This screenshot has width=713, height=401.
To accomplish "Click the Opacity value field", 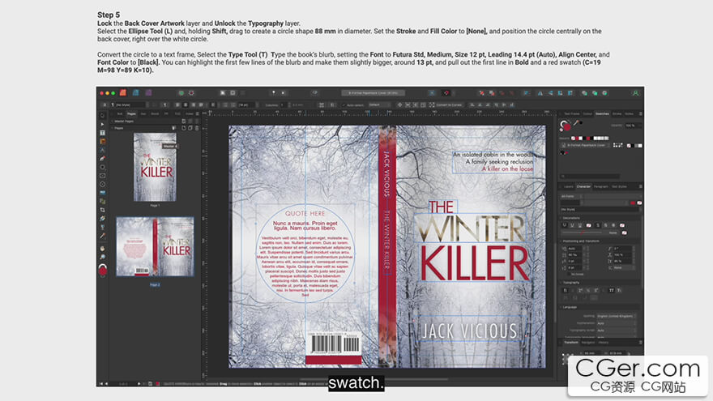I will (x=633, y=126).
